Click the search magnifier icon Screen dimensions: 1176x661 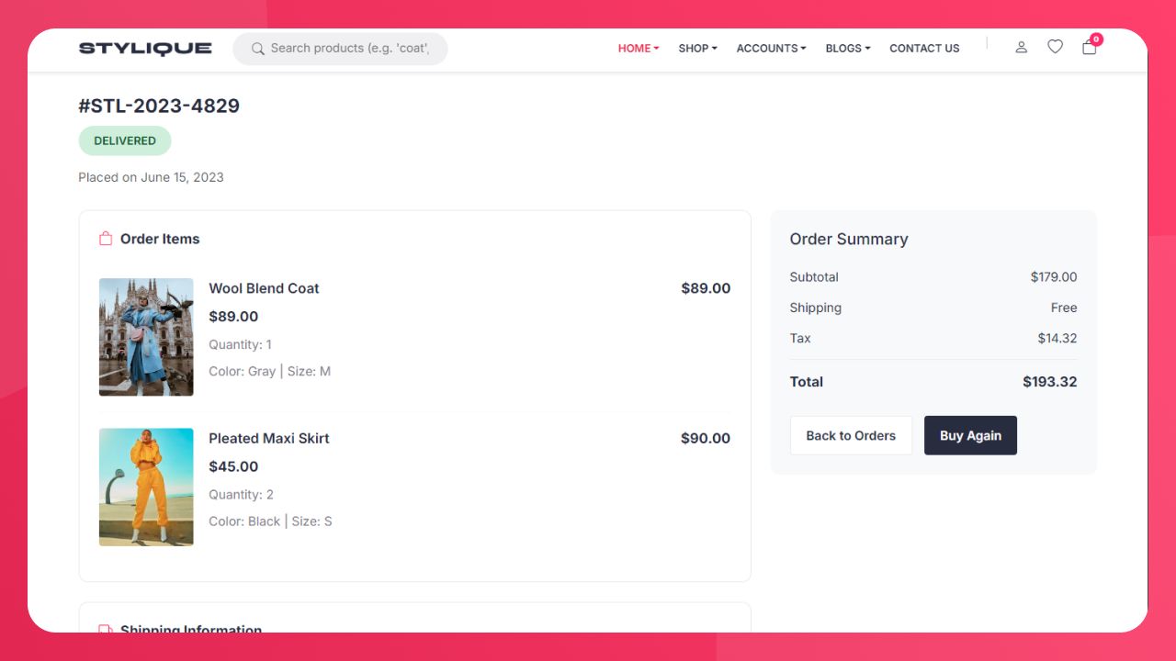tap(258, 49)
